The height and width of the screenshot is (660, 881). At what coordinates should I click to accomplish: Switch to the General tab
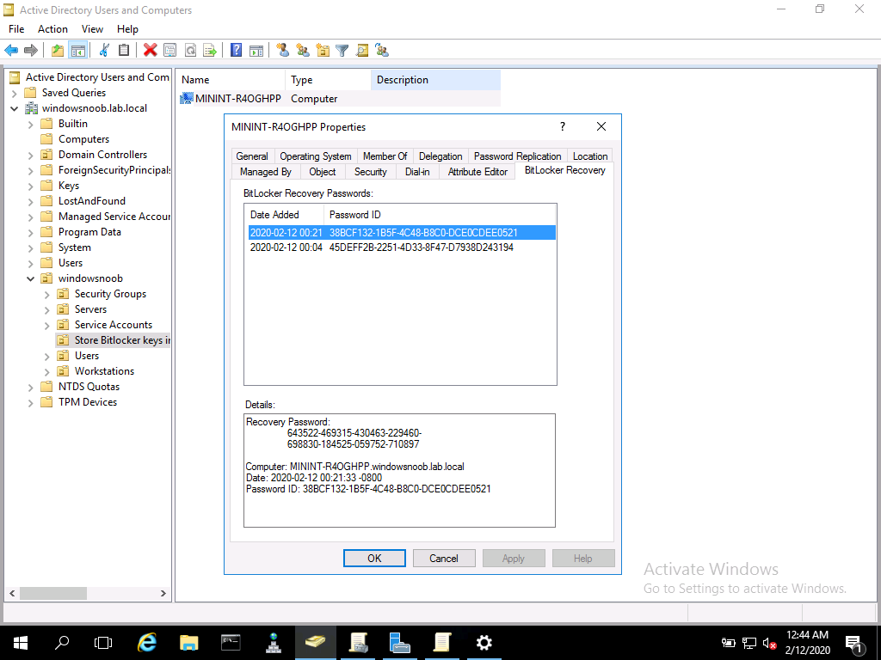(252, 156)
